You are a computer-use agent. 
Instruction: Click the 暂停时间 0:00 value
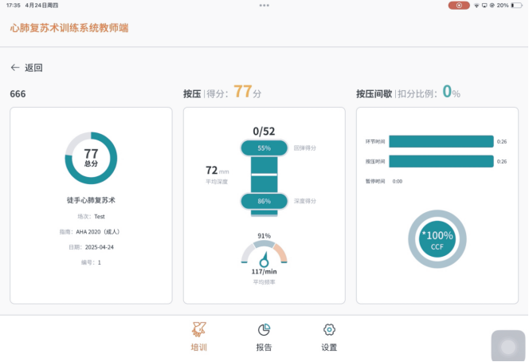398,181
